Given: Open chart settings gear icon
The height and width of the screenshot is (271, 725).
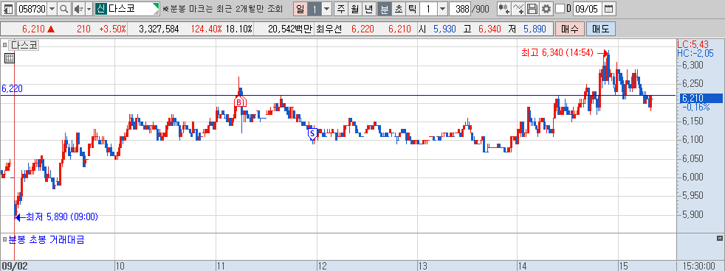Looking at the screenshot, I should [x=546, y=9].
